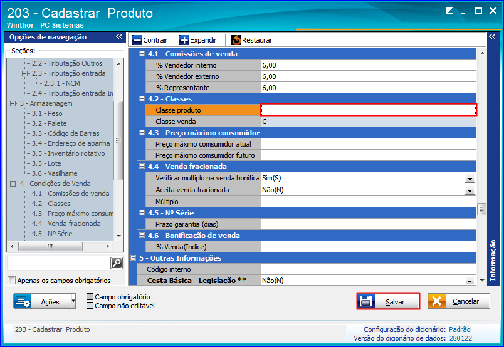Click Restaurar toolbar button
The height and width of the screenshot is (347, 504).
click(251, 40)
